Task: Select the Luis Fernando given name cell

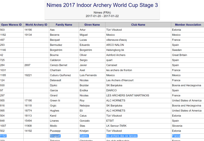Action: click(x=89, y=75)
